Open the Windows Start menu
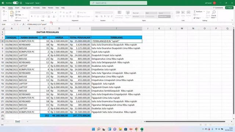 (x=93, y=129)
